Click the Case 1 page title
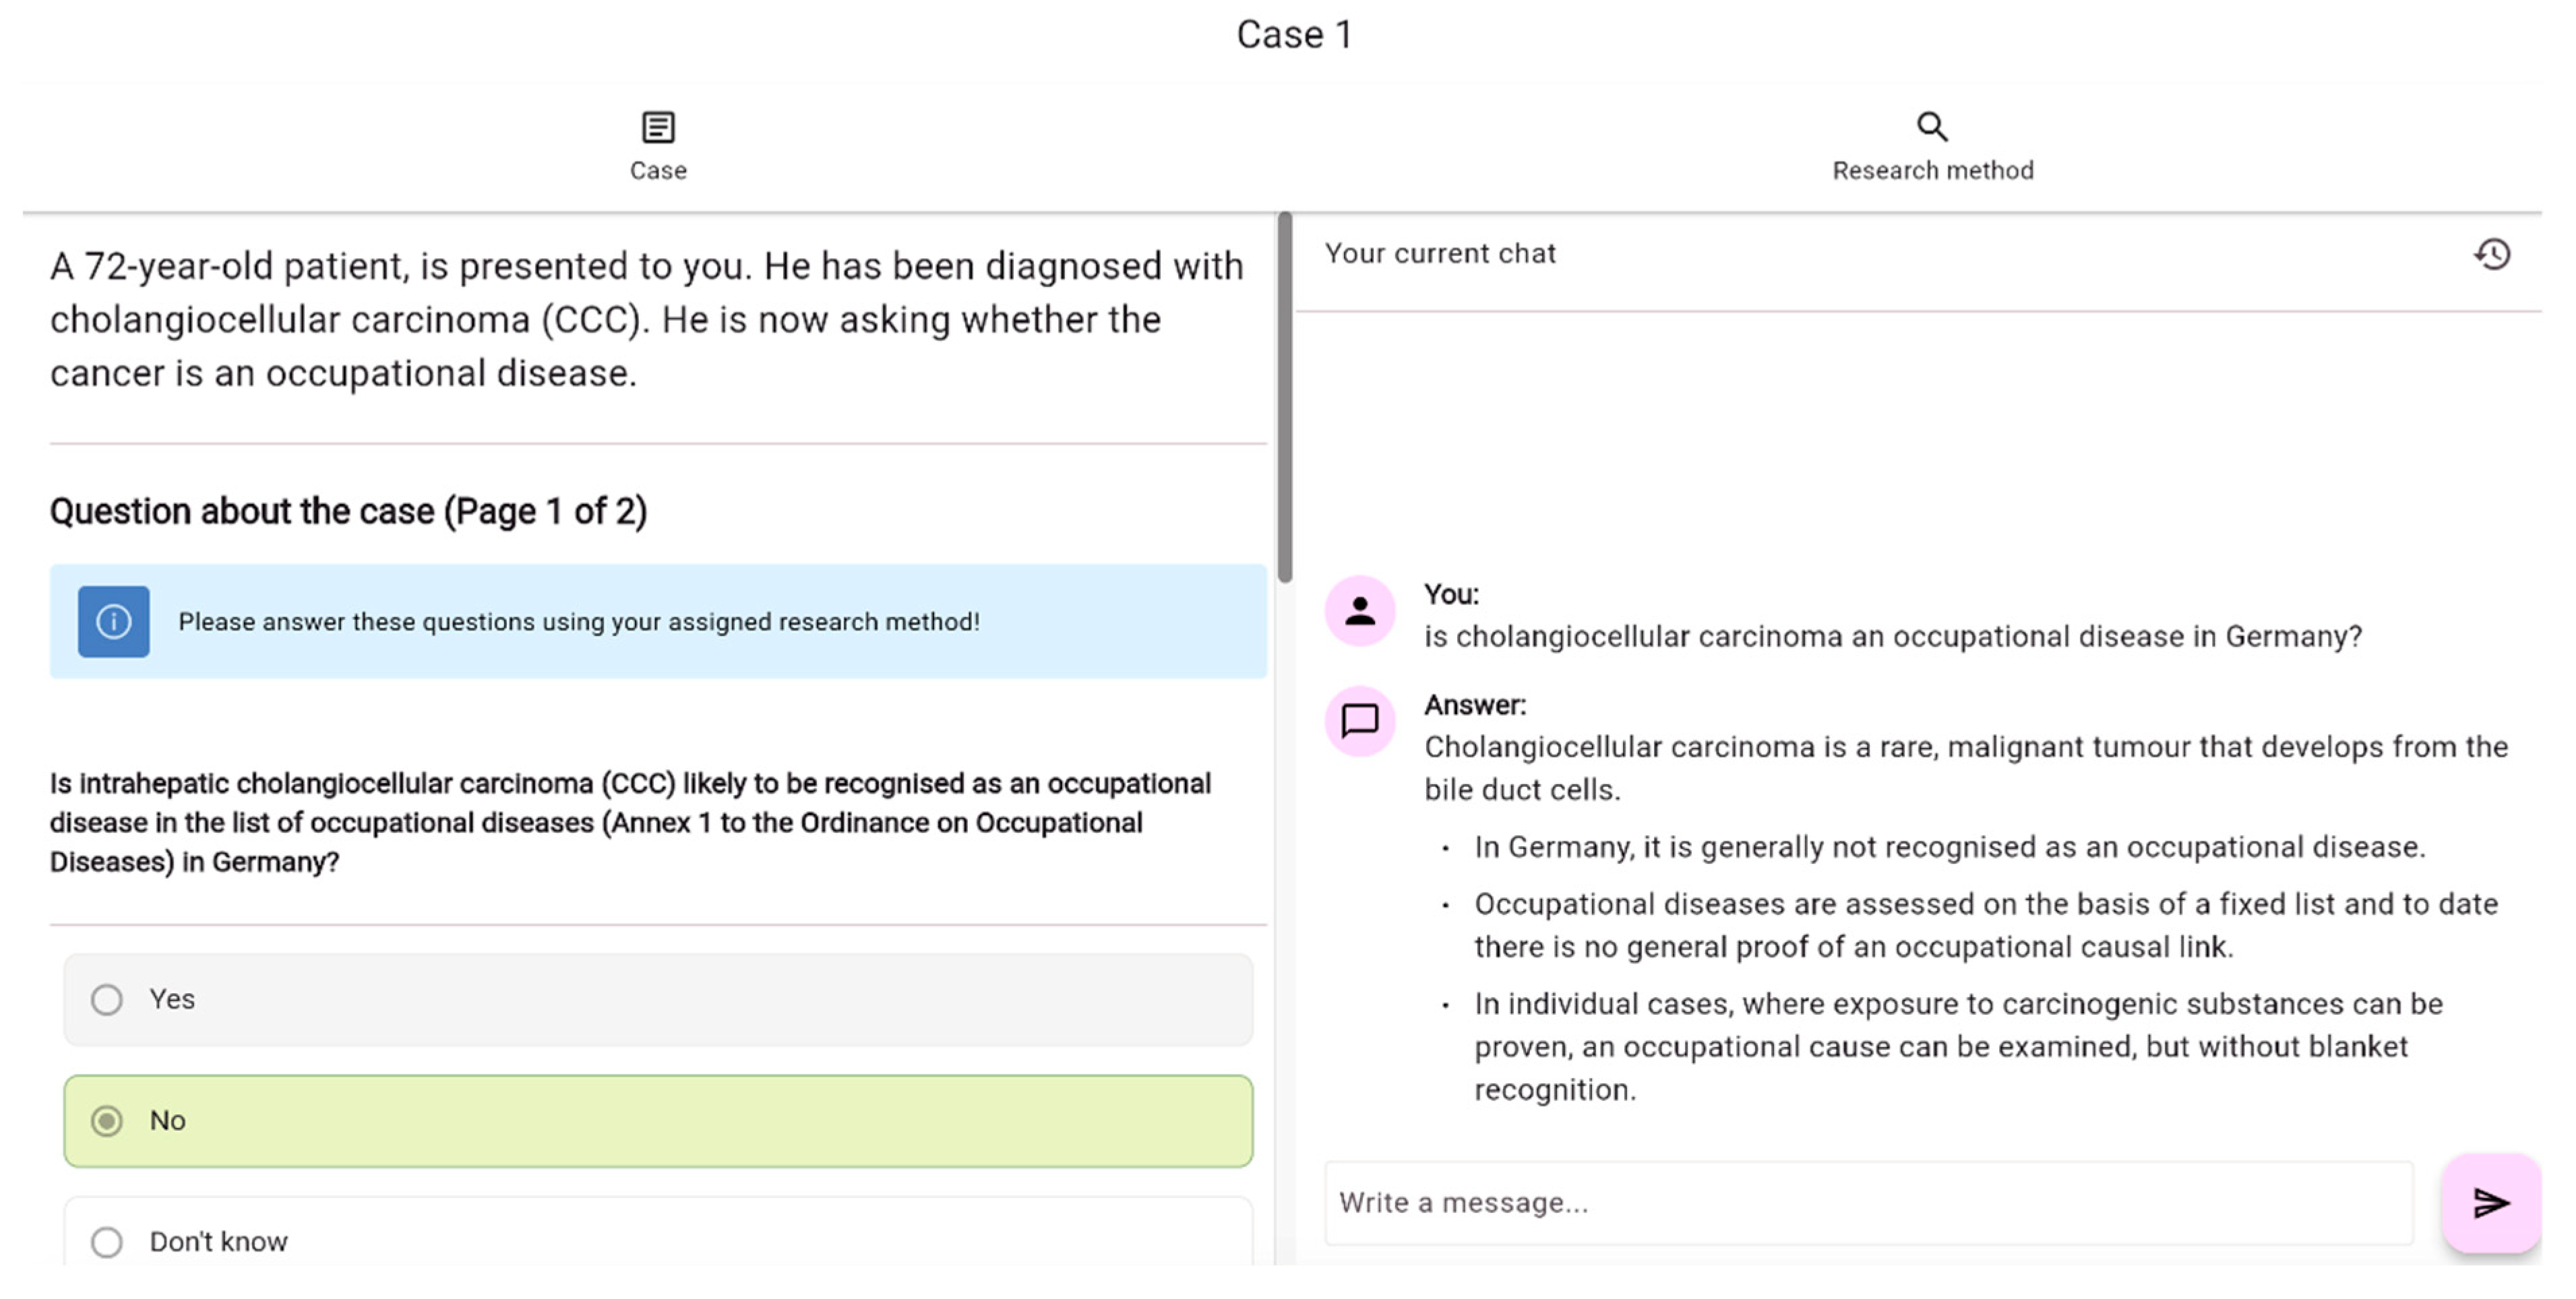 click(1294, 35)
